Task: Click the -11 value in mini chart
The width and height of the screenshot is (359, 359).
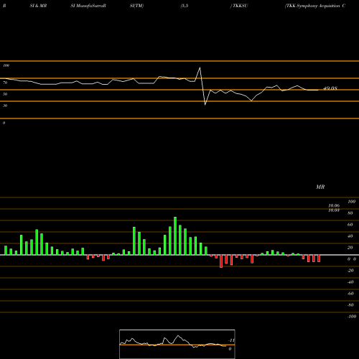Action: click(x=231, y=340)
